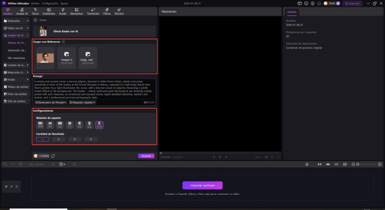Click the info icon beside Cargar una Referencia
Screen dimensions: 385x210
tap(64, 42)
